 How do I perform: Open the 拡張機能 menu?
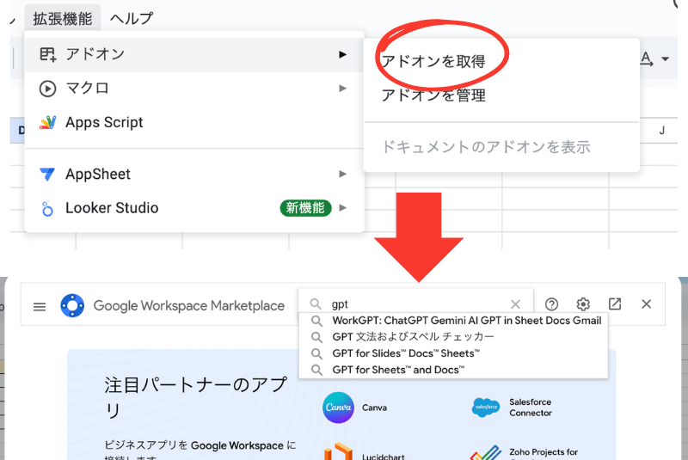pos(62,18)
